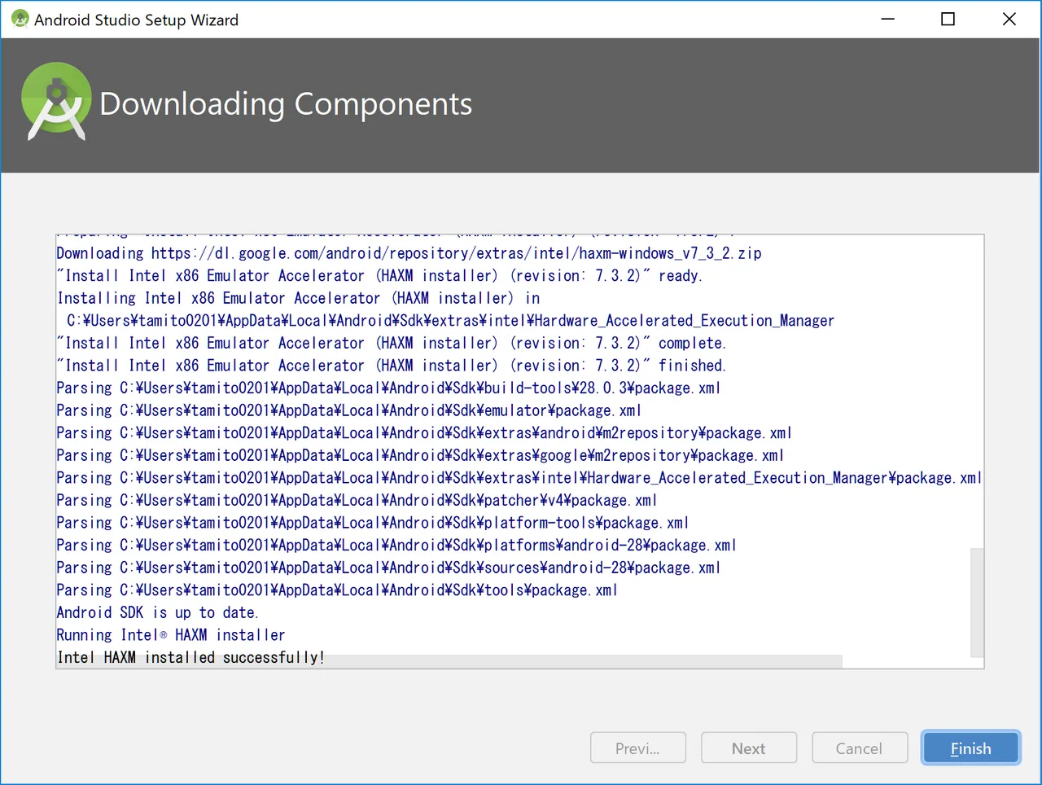Image resolution: width=1042 pixels, height=785 pixels.
Task: Click the Parsing Sdk\tools package.xml line
Action: 337,590
